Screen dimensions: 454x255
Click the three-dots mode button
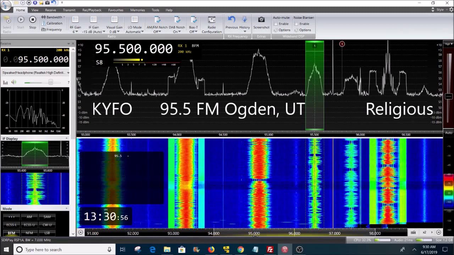(x=11, y=217)
